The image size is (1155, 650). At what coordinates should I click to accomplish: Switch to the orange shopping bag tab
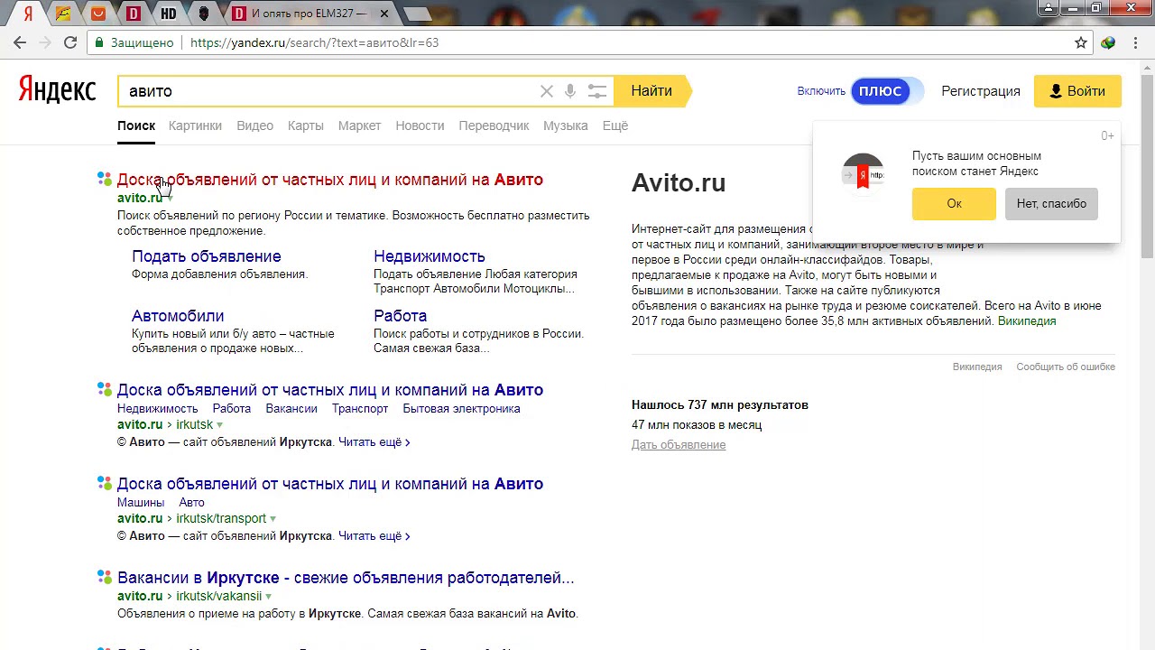(x=98, y=14)
